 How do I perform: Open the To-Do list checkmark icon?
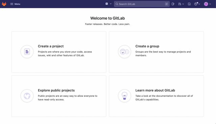click(x=189, y=4)
